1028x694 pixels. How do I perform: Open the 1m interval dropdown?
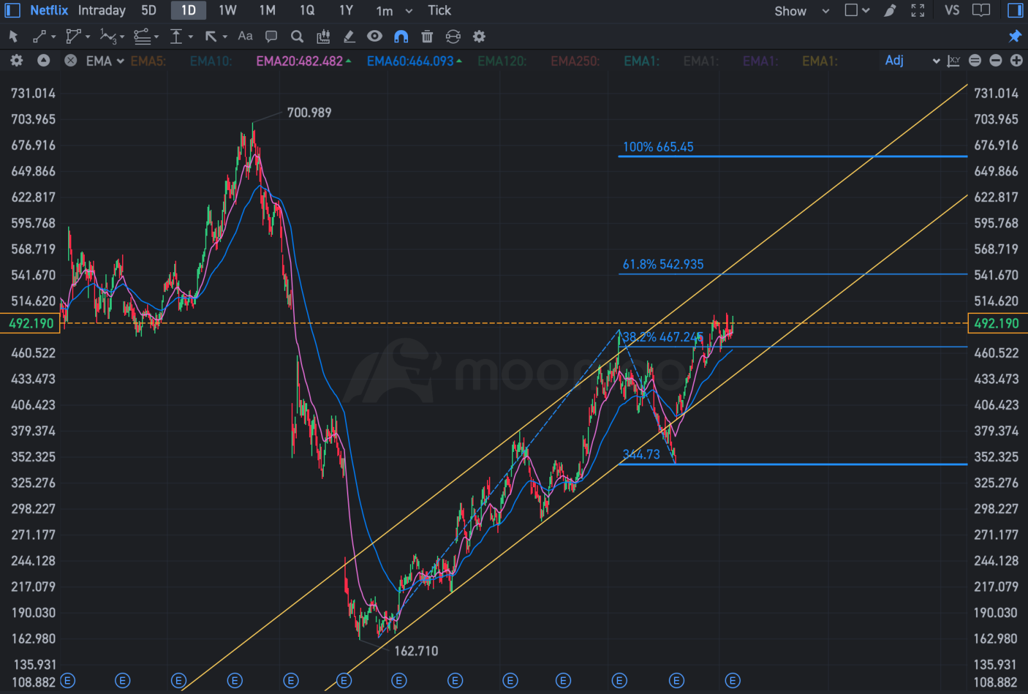[394, 11]
